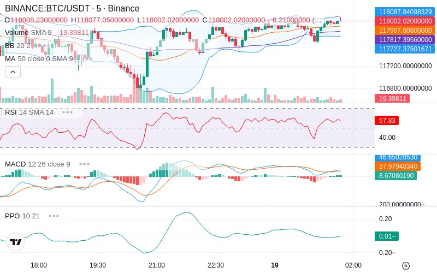Image resolution: width=437 pixels, height=273 pixels.
Task: Click the MACD 12 26 close 9 label
Action: (38, 164)
